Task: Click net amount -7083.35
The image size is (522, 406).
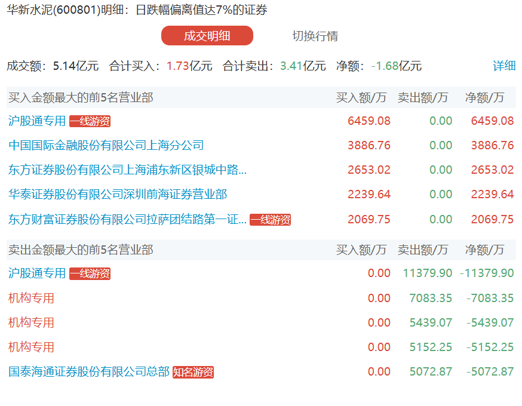Action: (x=490, y=298)
